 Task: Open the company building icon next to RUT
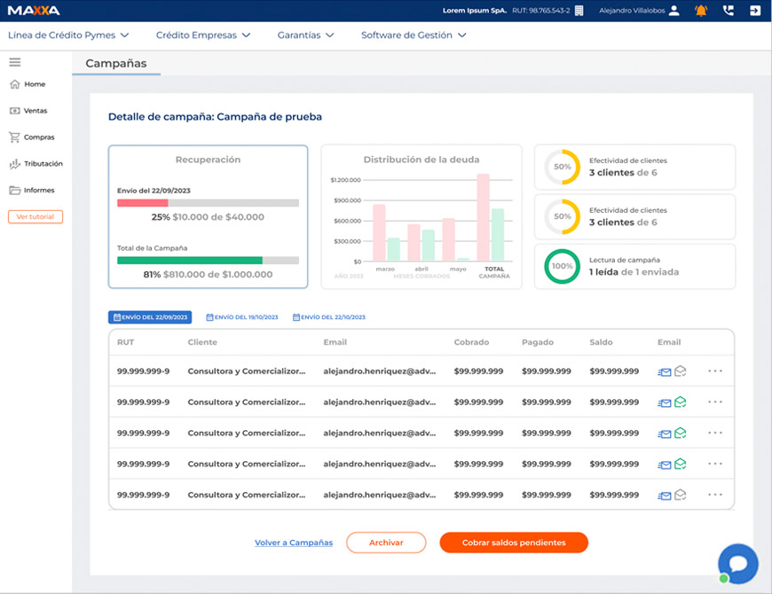point(579,11)
